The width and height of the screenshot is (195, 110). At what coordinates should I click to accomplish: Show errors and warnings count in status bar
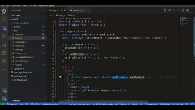35,104
